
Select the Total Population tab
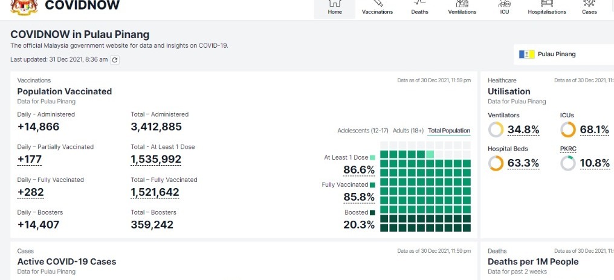449,131
